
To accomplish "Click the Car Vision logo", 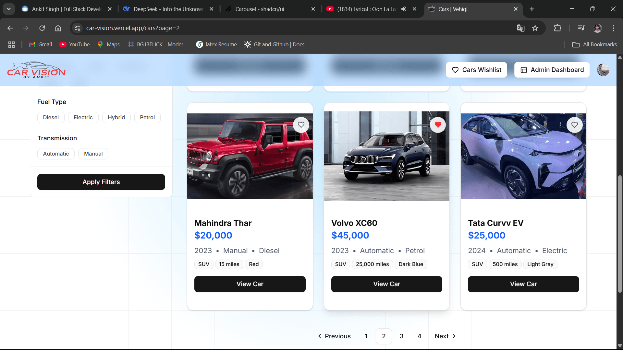I will pos(36,70).
